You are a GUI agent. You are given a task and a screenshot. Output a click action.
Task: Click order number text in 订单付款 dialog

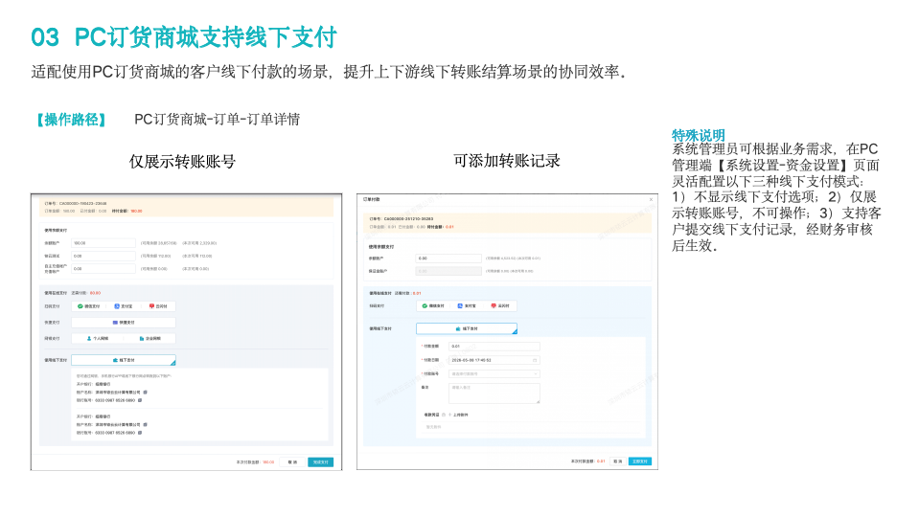(401, 219)
